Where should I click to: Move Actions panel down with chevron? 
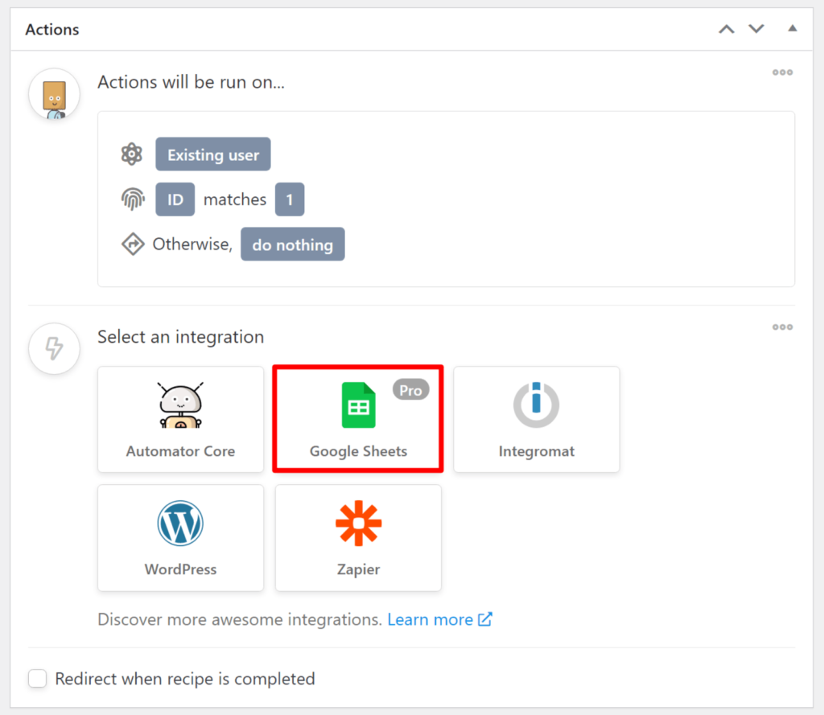[756, 29]
